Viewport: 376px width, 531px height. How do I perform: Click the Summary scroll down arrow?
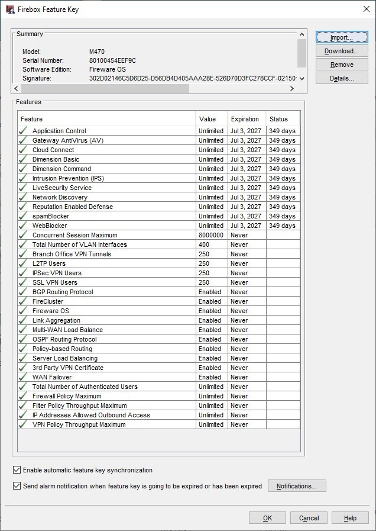(x=302, y=79)
